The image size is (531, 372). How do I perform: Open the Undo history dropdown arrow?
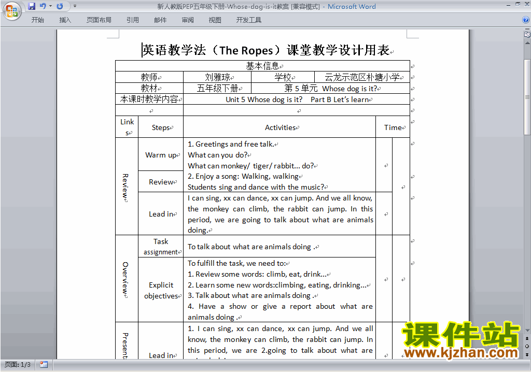tap(50, 6)
